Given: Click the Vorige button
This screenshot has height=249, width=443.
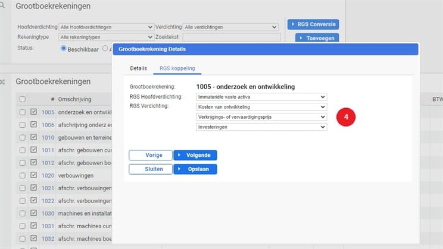Looking at the screenshot, I should point(151,155).
